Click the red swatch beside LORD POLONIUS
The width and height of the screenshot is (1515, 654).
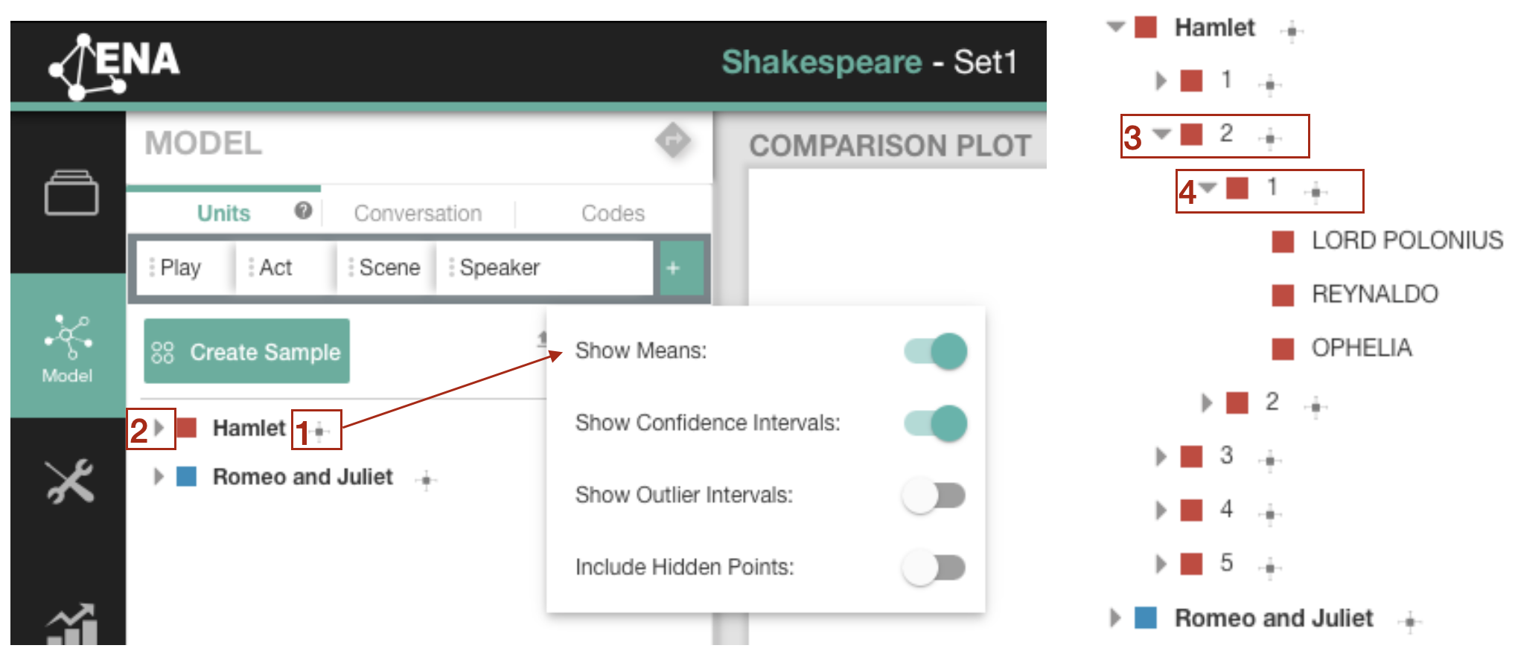coord(1283,242)
